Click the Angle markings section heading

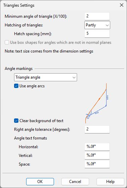(x=19, y=69)
